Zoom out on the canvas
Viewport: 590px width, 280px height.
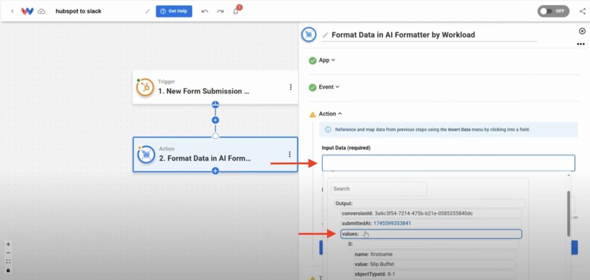(8, 253)
